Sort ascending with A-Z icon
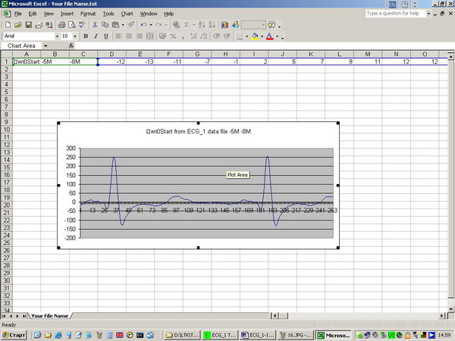The image size is (455, 341). tap(202, 25)
